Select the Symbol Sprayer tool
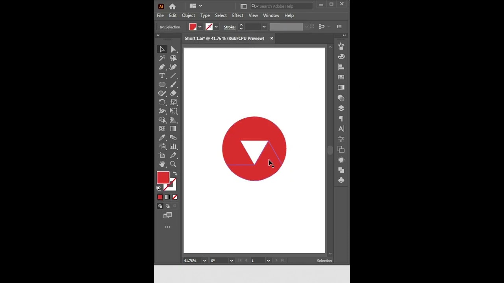Screen dimensions: 504x283 pos(162,146)
